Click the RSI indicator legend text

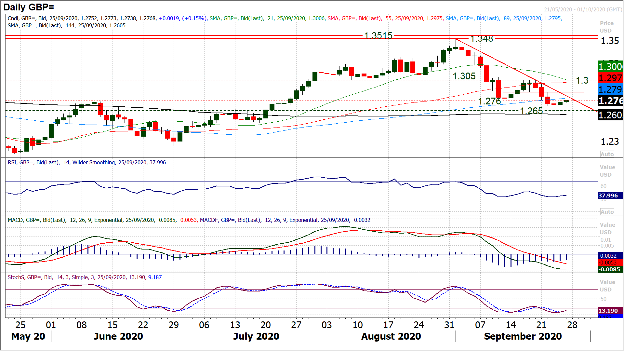[x=86, y=162]
